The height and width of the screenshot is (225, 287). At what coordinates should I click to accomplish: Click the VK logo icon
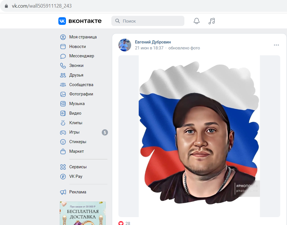coord(62,21)
